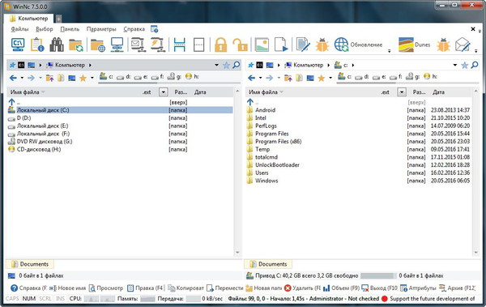The height and width of the screenshot is (307, 486).
Task: Click the Удалить (F8) button
Action: click(302, 288)
